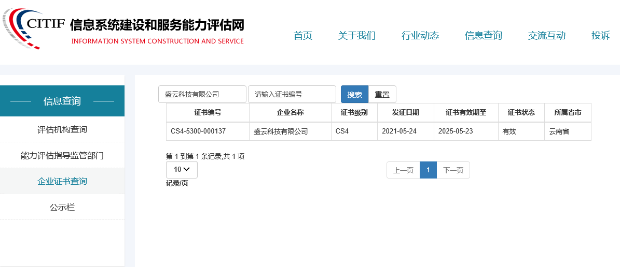Screen dimensions: 620x267
Task: Click the 盛云科技有限公司 table cell
Action: click(x=290, y=131)
